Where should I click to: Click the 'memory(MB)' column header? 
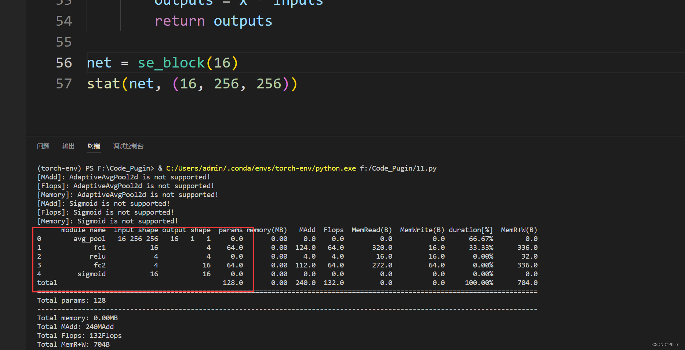pyautogui.click(x=267, y=230)
